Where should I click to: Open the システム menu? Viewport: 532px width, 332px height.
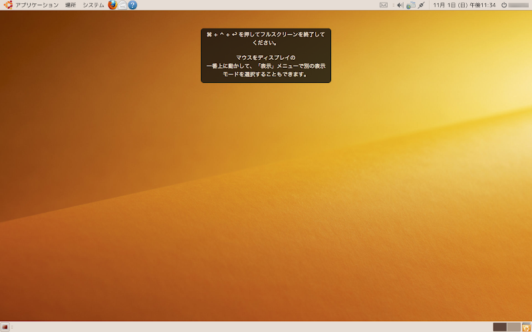(x=93, y=5)
